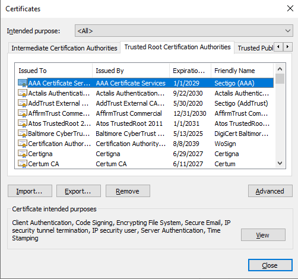Sort by the Expiration column header
The image size is (298, 279).
[190, 71]
